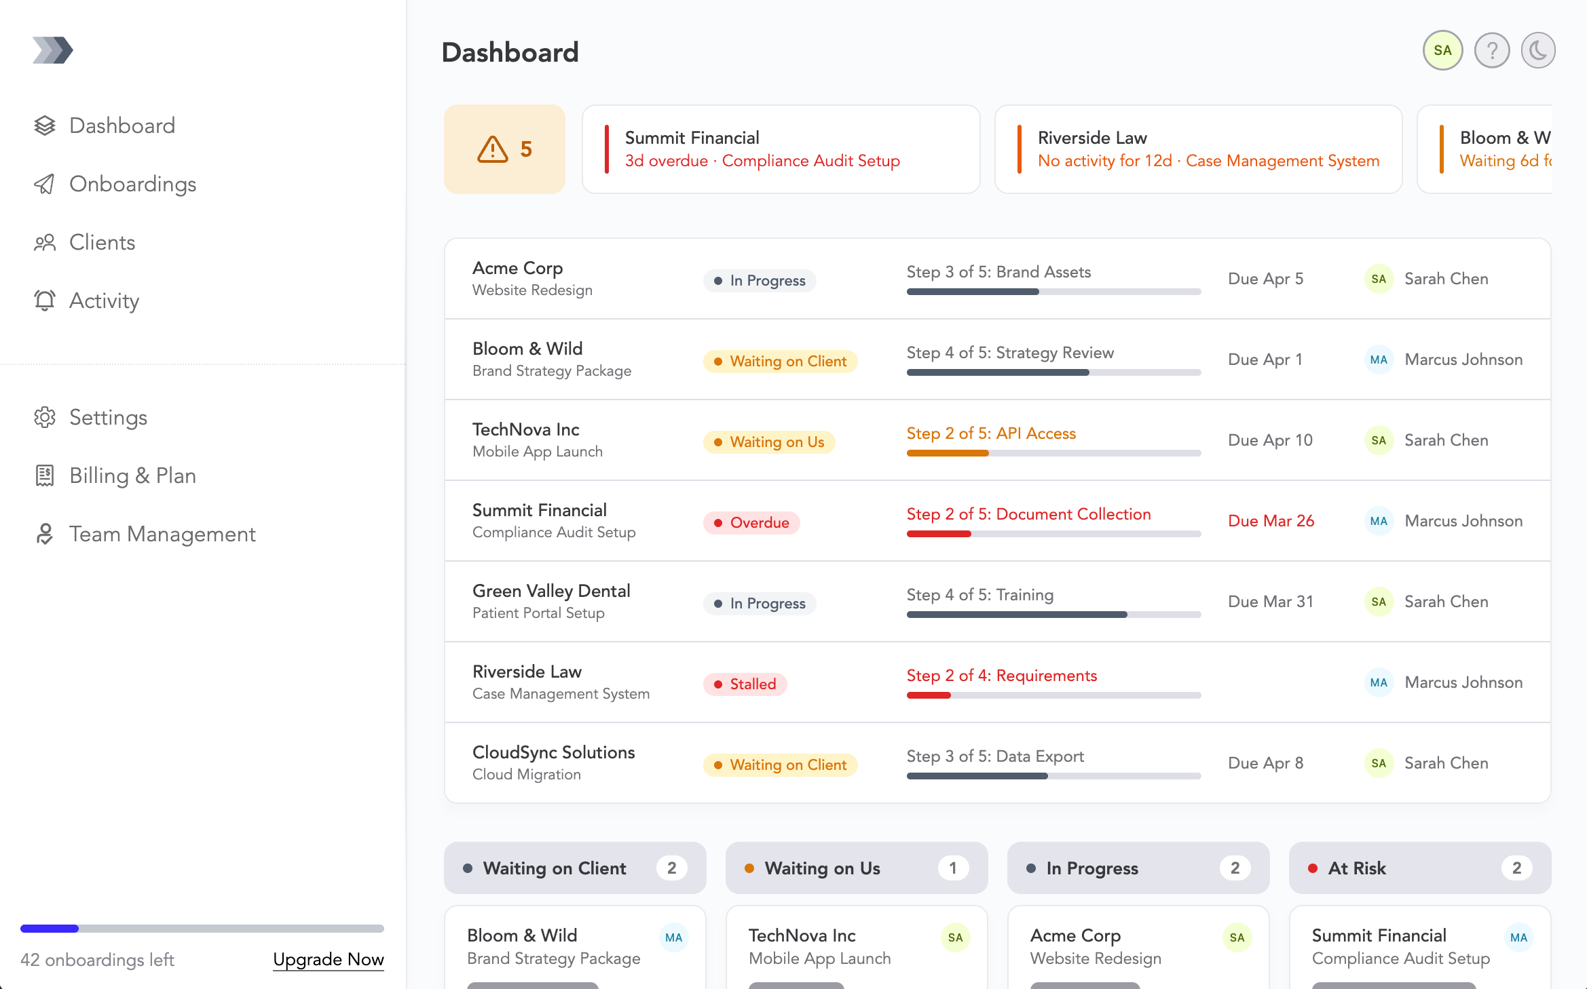Click the warning triangle showing 5 alerts
The height and width of the screenshot is (989, 1587).
504,149
